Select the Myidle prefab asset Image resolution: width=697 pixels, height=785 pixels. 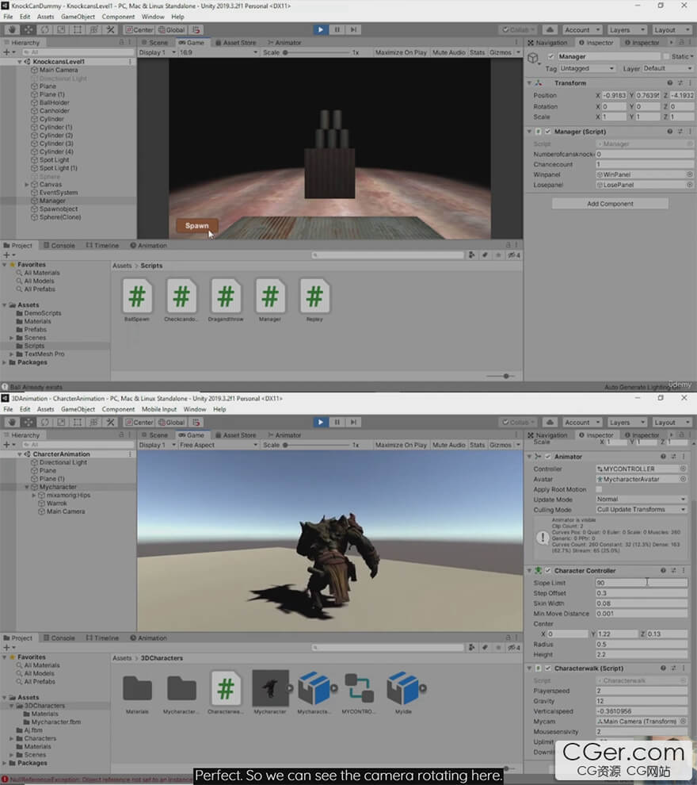click(x=403, y=692)
